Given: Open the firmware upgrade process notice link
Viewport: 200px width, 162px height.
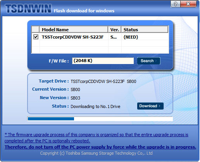Looking at the screenshot, I should pos(97,135).
